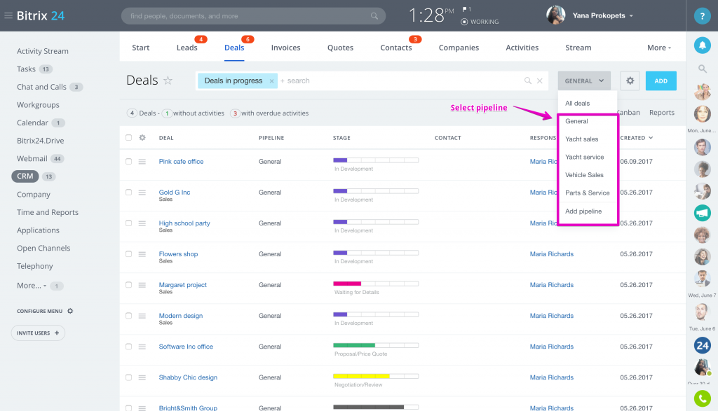Click the Invite Users button

tap(38, 333)
